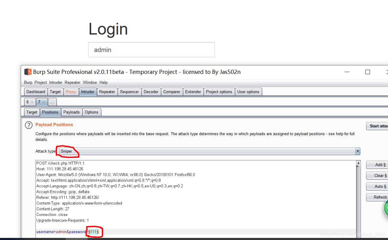Viewport: 388px width, 240px height.
Task: Switch to the Repeater tab
Action: click(x=107, y=92)
